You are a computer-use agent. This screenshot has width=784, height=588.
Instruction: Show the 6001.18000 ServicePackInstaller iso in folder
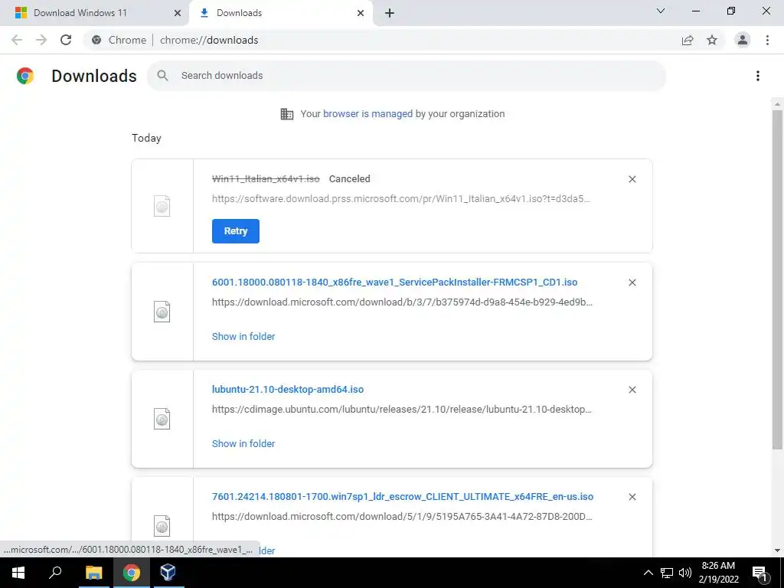[243, 337]
